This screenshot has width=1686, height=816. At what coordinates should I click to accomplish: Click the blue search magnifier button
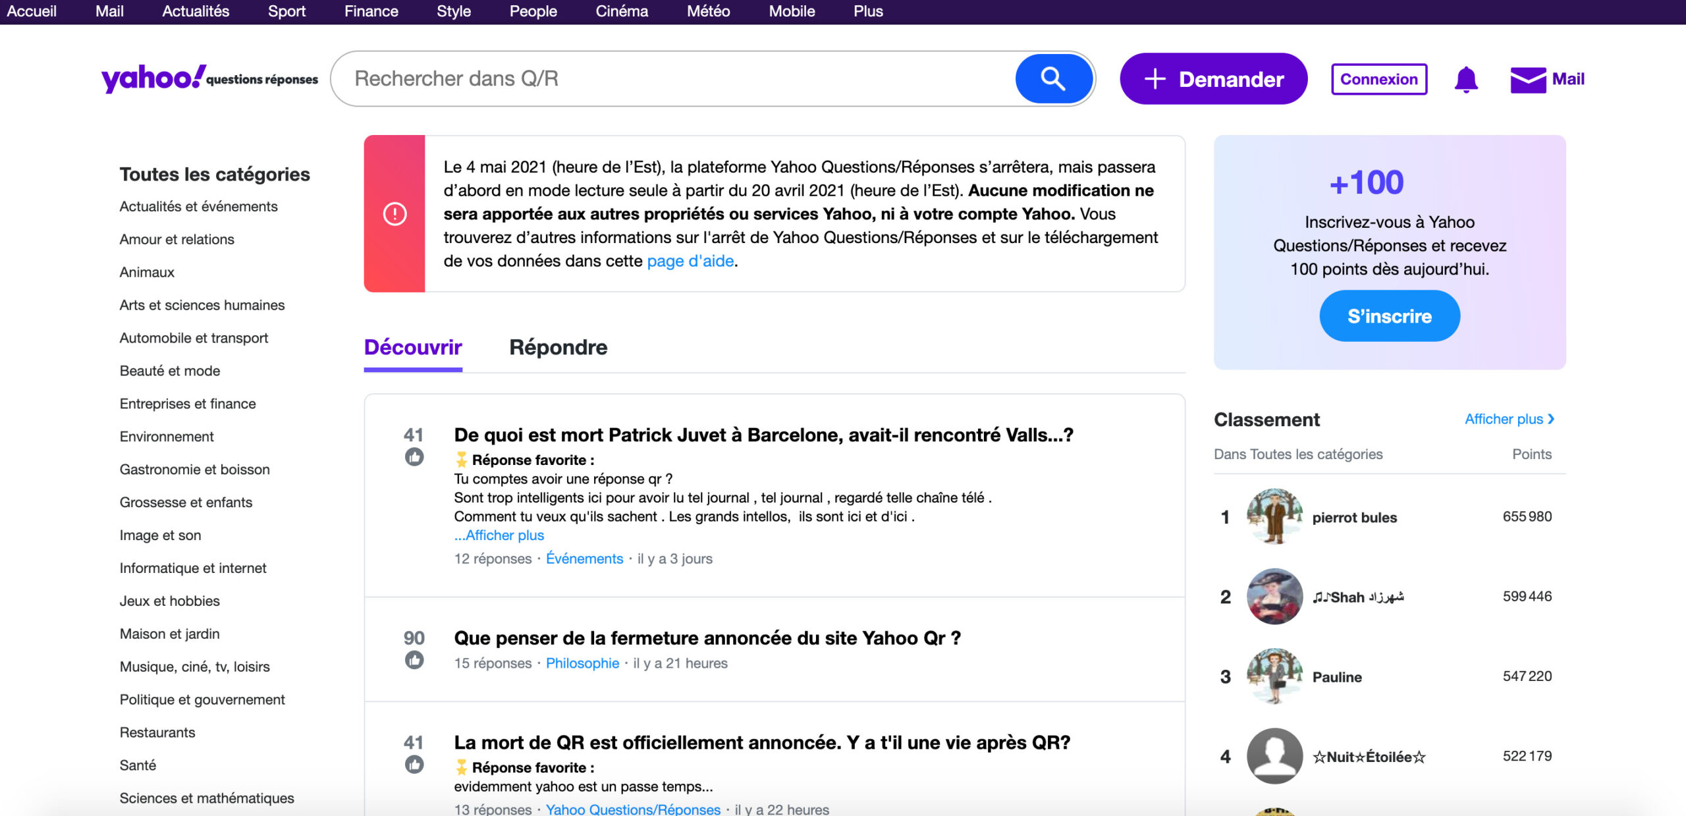pos(1053,79)
